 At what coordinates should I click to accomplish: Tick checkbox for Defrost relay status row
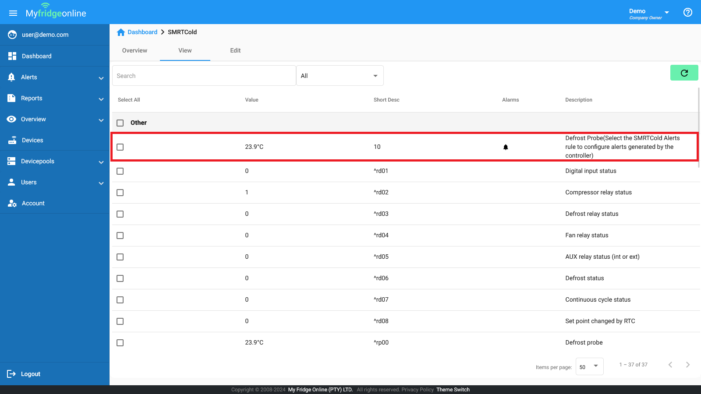[120, 214]
